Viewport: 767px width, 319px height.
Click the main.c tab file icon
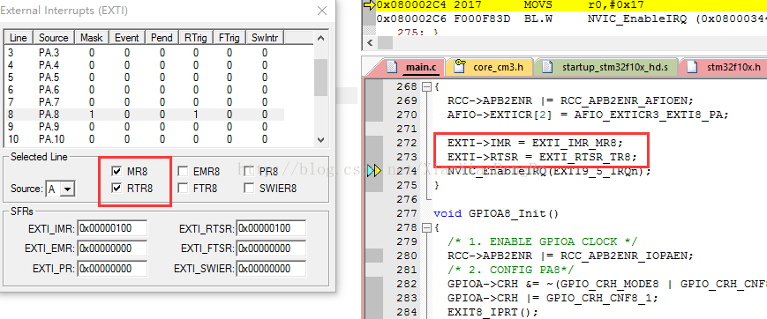point(392,66)
